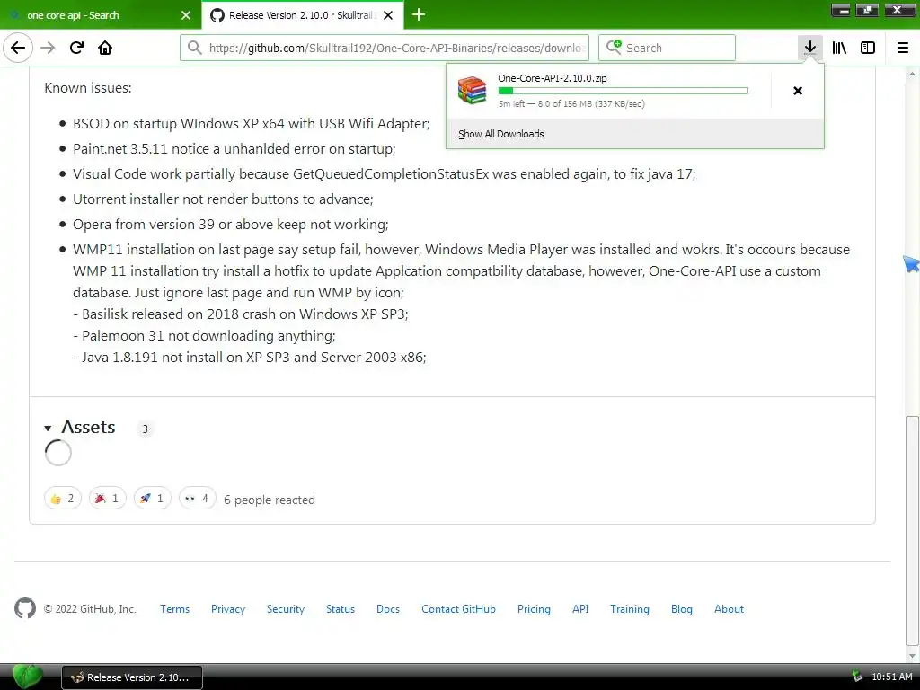The height and width of the screenshot is (690, 920).
Task: Click the WinRAR icon of downloaded zip
Action: (473, 91)
